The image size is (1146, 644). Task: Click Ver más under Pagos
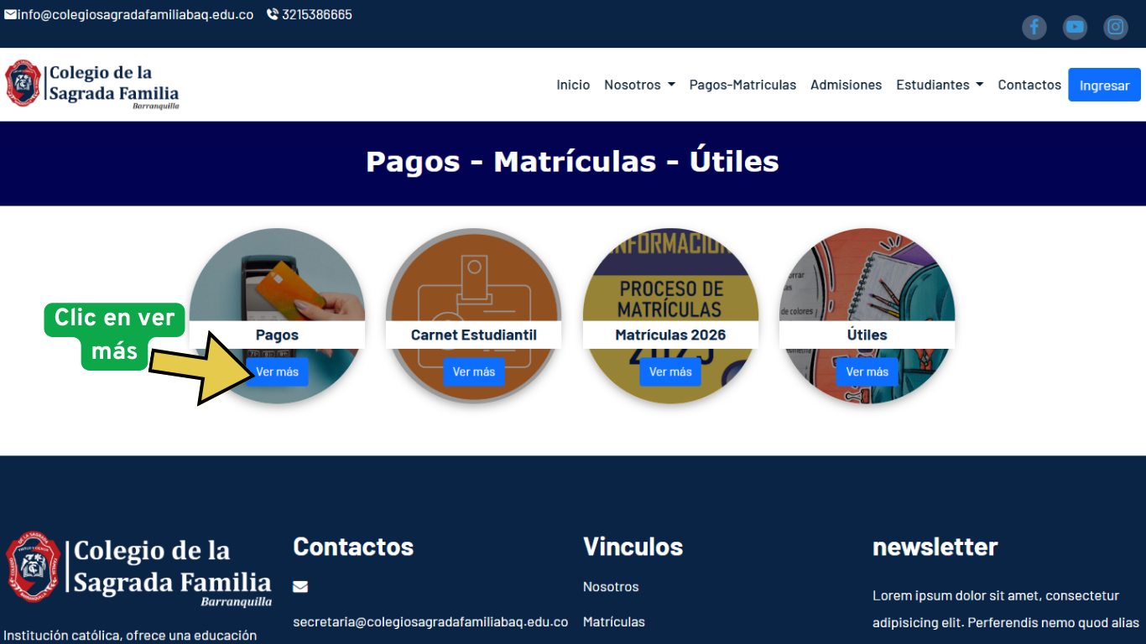pyautogui.click(x=278, y=372)
